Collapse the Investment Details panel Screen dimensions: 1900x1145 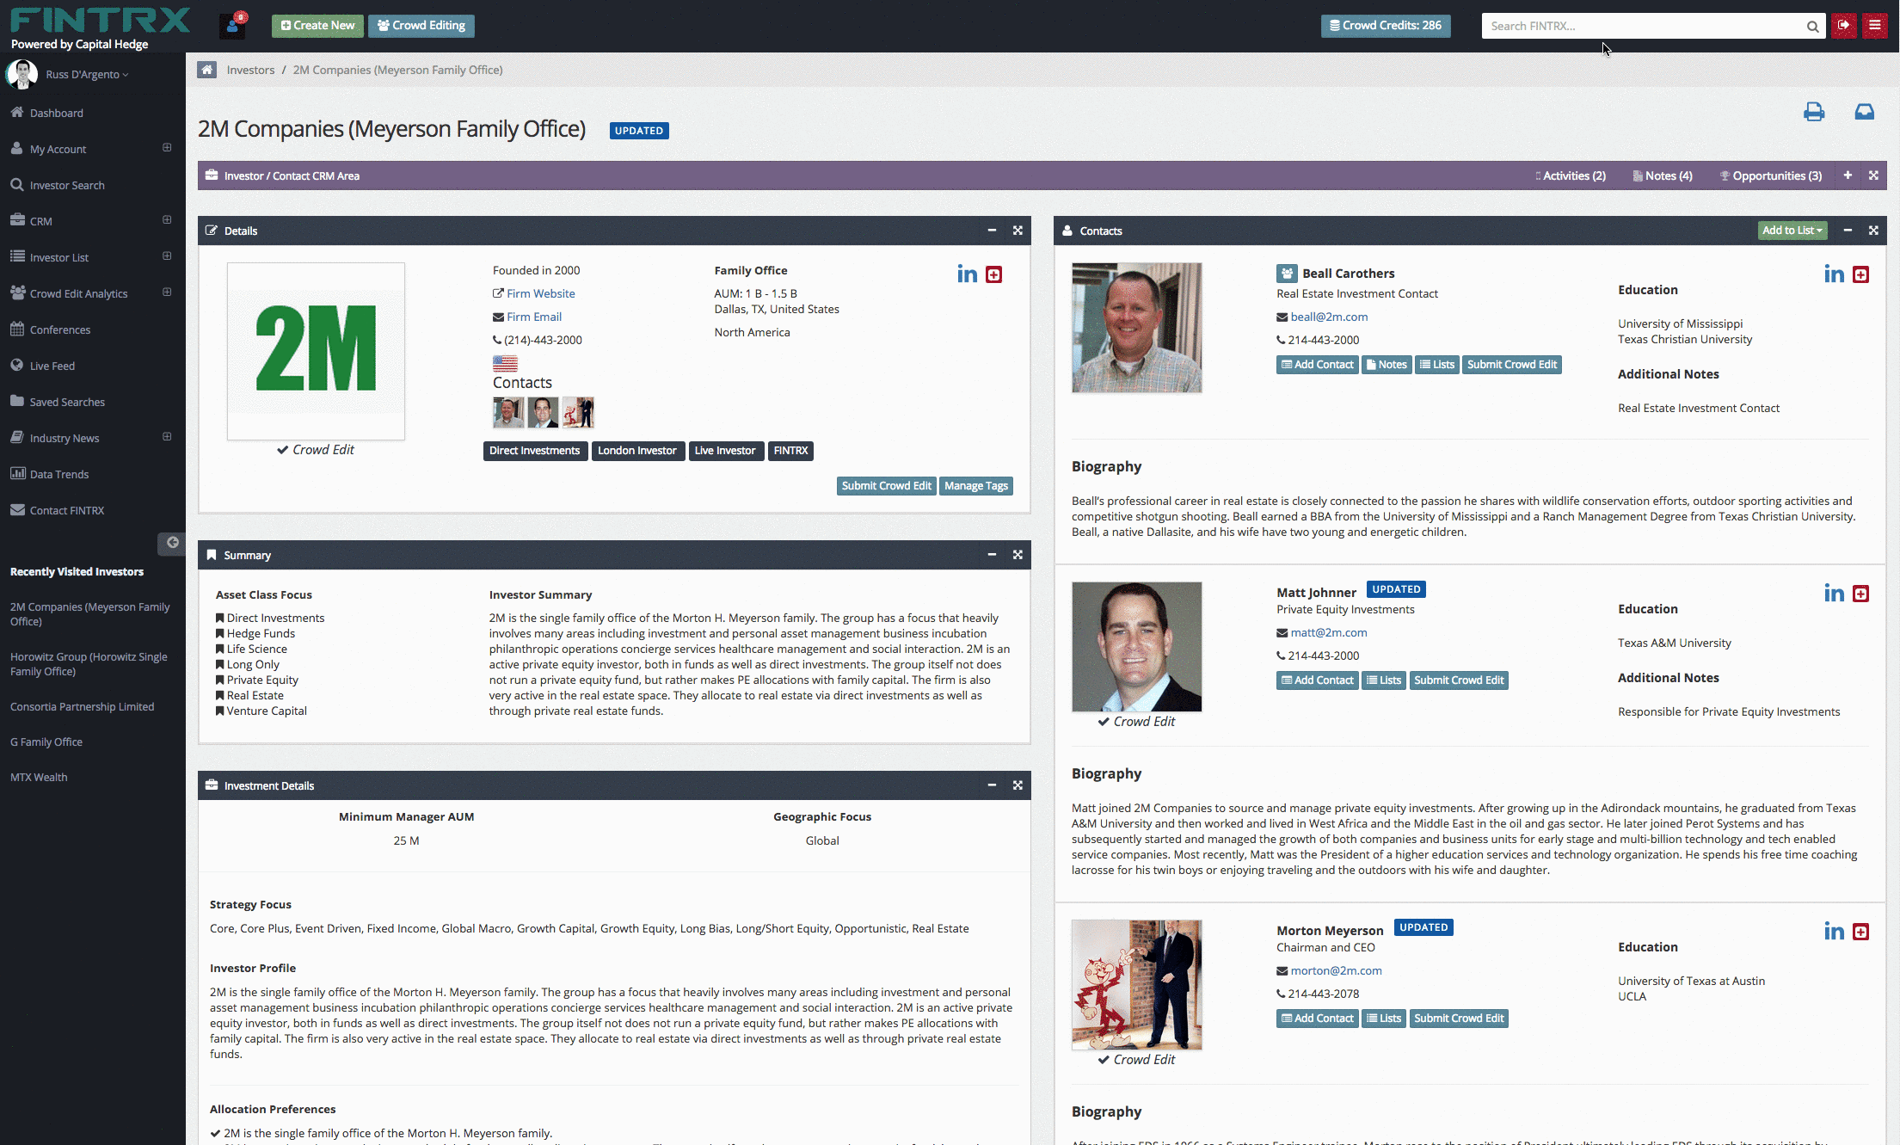[992, 785]
